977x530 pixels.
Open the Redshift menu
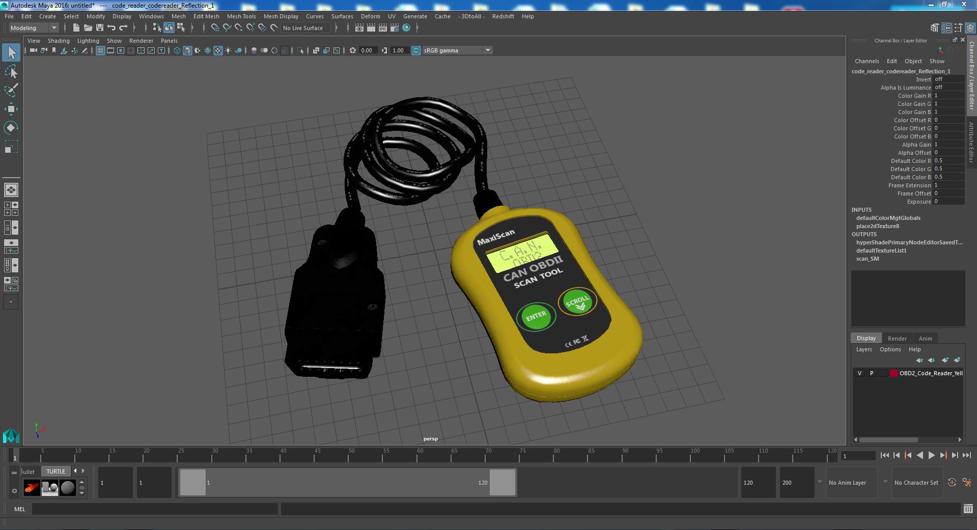pyautogui.click(x=503, y=16)
